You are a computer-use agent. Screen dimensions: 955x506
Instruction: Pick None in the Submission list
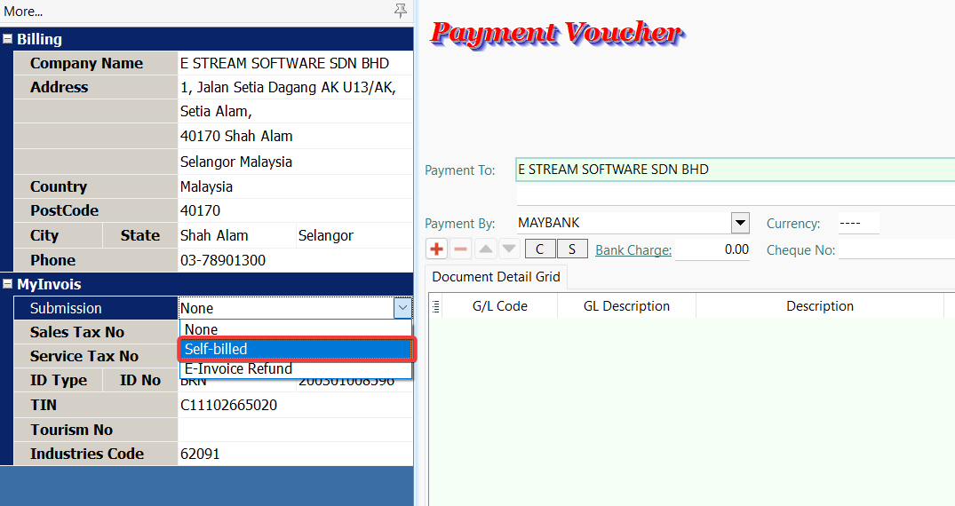tap(296, 329)
